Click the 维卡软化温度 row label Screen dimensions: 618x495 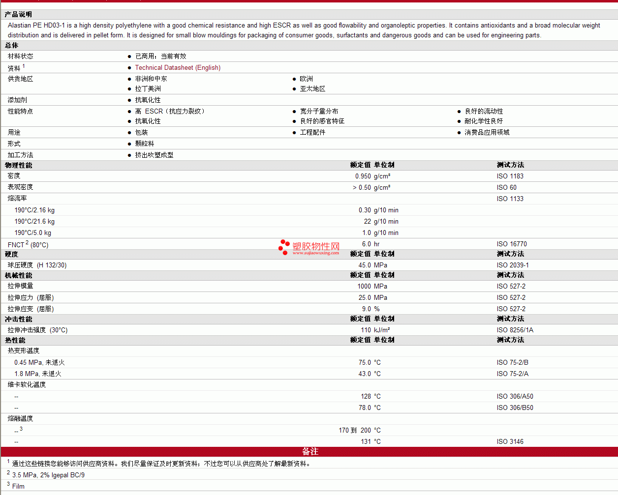[x=27, y=385]
